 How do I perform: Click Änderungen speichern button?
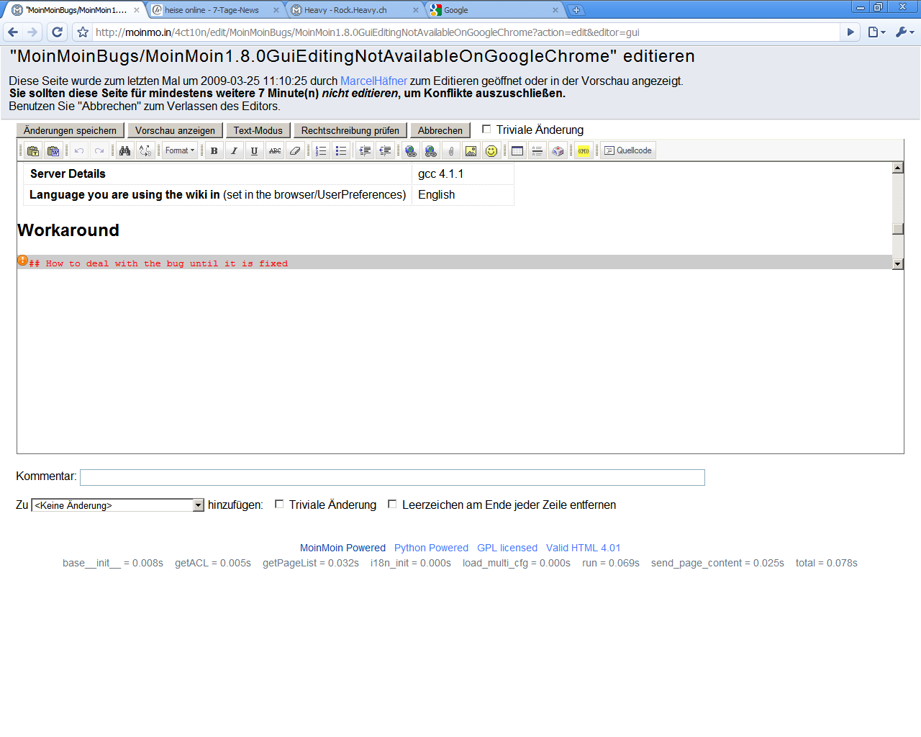pos(70,130)
